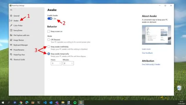Select Keep awake indefinitely mode
Image resolution: width=186 pixels, height=105 pixels.
point(49,47)
